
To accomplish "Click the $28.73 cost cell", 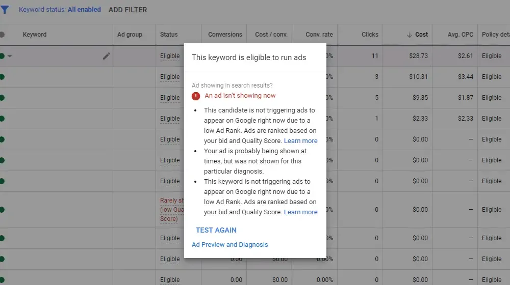I will point(418,56).
